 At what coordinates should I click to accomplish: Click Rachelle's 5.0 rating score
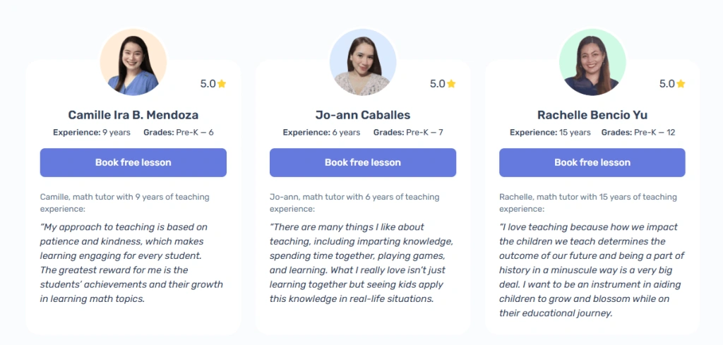tap(667, 84)
